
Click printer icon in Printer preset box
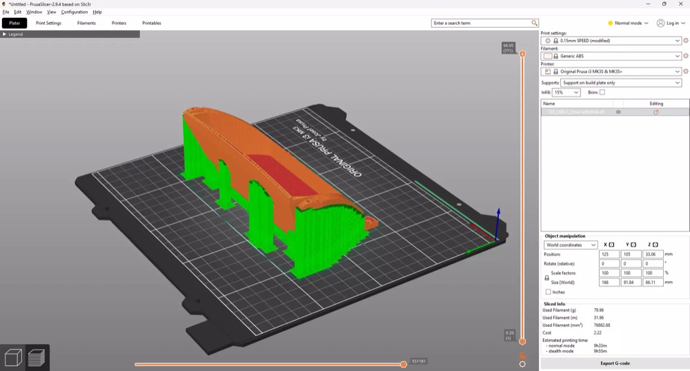548,71
